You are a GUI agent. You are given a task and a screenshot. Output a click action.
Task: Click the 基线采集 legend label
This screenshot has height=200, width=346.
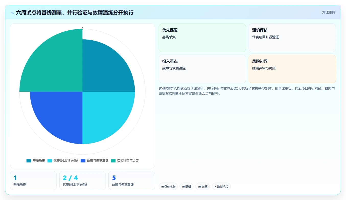[x=39, y=161]
